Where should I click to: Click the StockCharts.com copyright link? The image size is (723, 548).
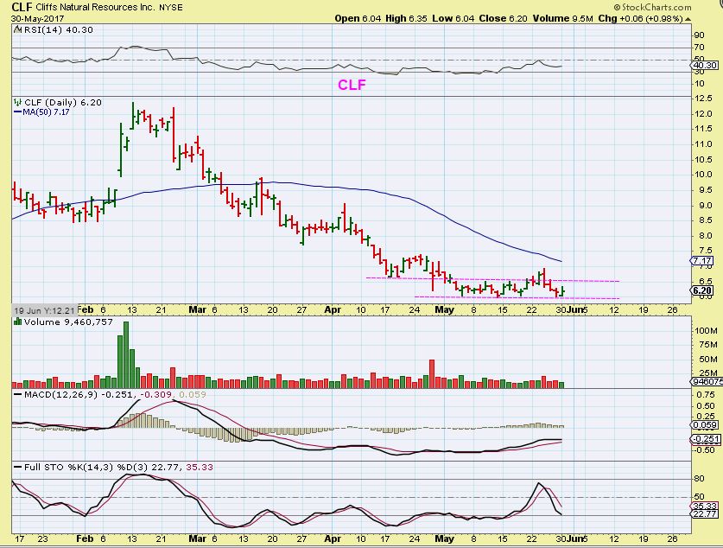652,7
